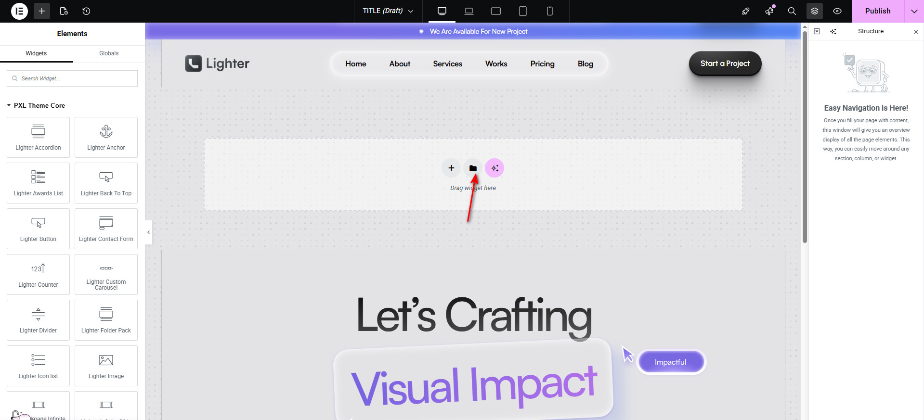Click the Elementor logo menu icon
924x420 pixels.
pyautogui.click(x=19, y=11)
